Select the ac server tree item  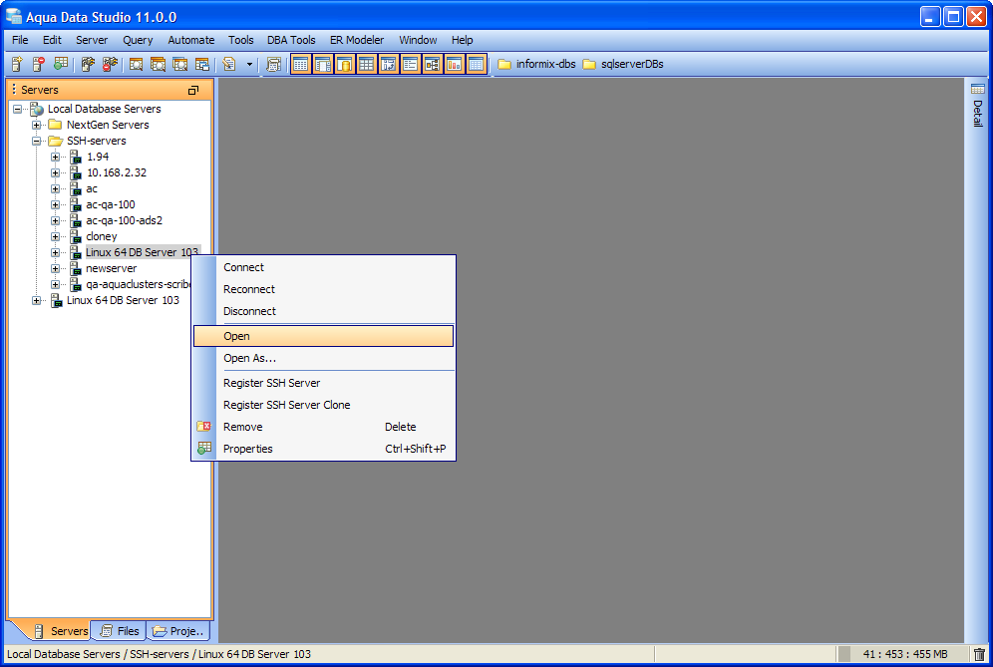(x=92, y=188)
